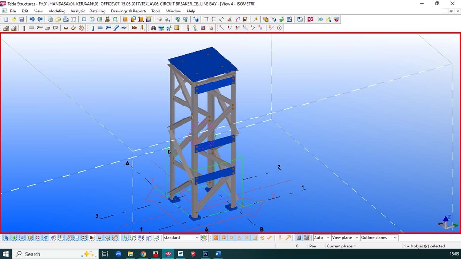The image size is (461, 259).
Task: Save the model with the floppy disk icon
Action: (x=22, y=19)
